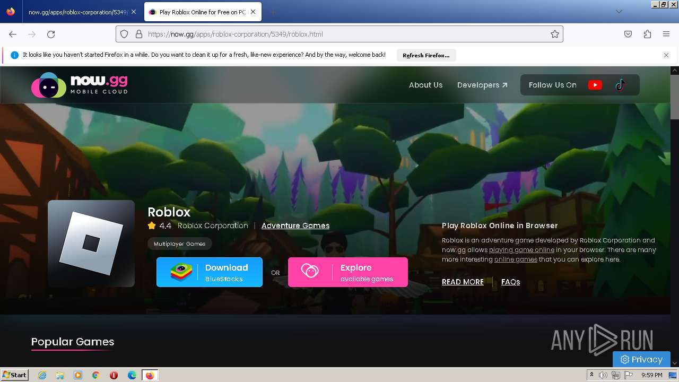Image resolution: width=679 pixels, height=382 pixels.
Task: Follow the playing game online link
Action: coord(521,250)
